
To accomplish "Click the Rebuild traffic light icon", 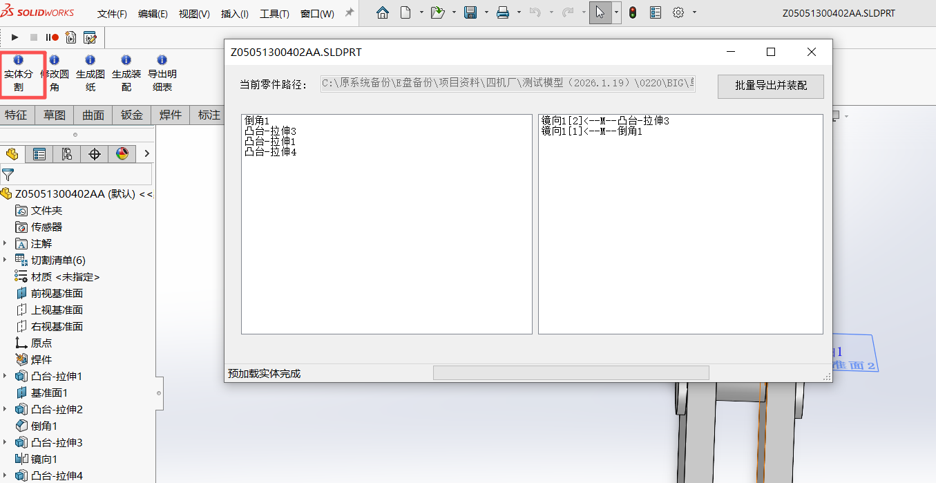I will (633, 12).
